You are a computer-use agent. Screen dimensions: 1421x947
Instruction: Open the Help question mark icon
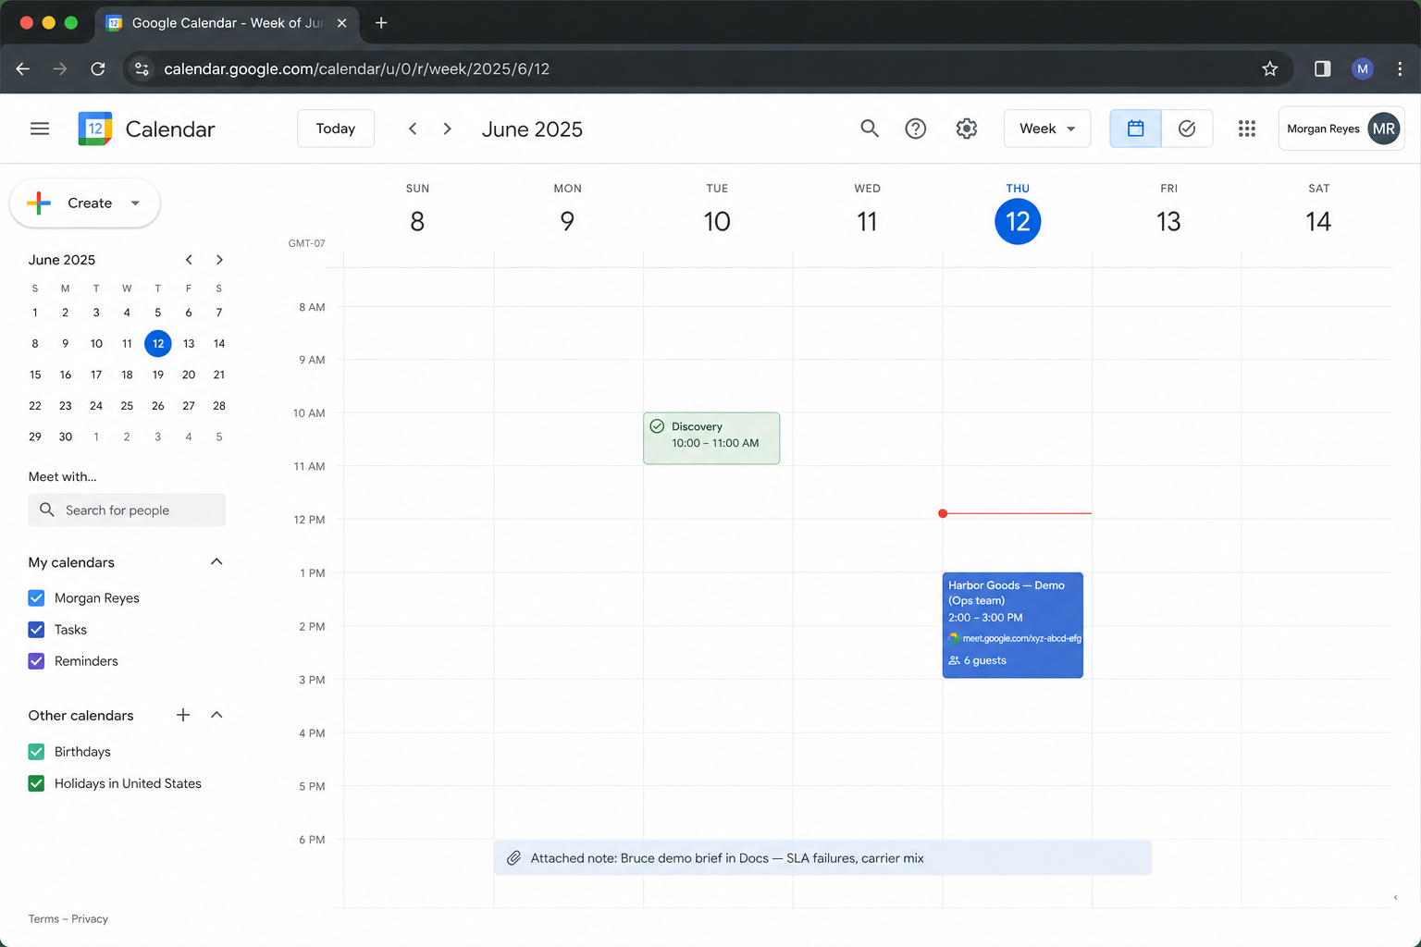click(x=916, y=129)
